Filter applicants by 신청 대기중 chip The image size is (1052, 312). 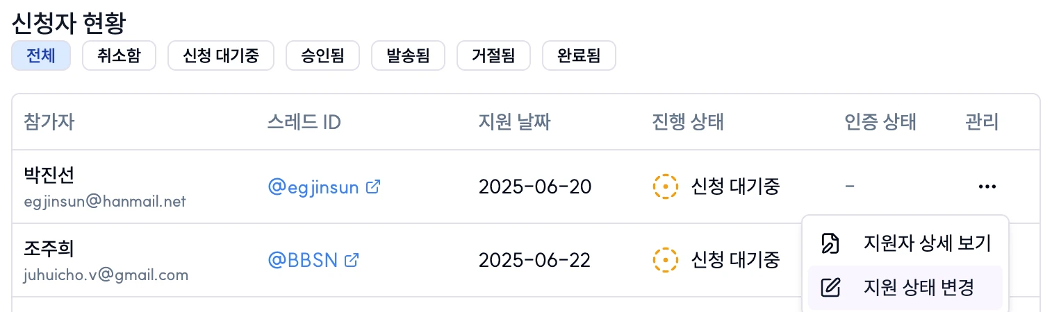click(x=221, y=56)
